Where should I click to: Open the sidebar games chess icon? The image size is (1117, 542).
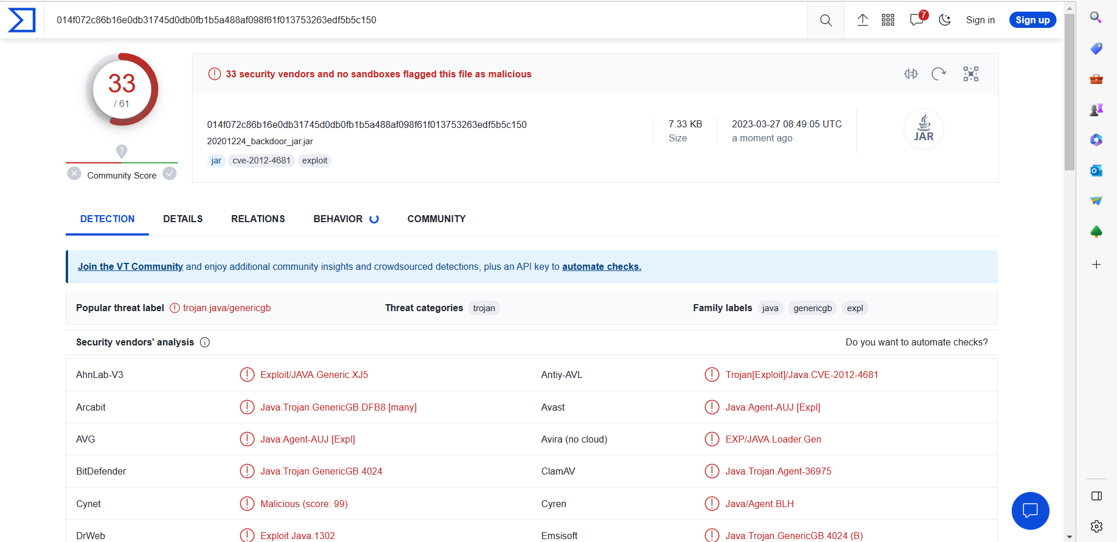click(x=1096, y=109)
